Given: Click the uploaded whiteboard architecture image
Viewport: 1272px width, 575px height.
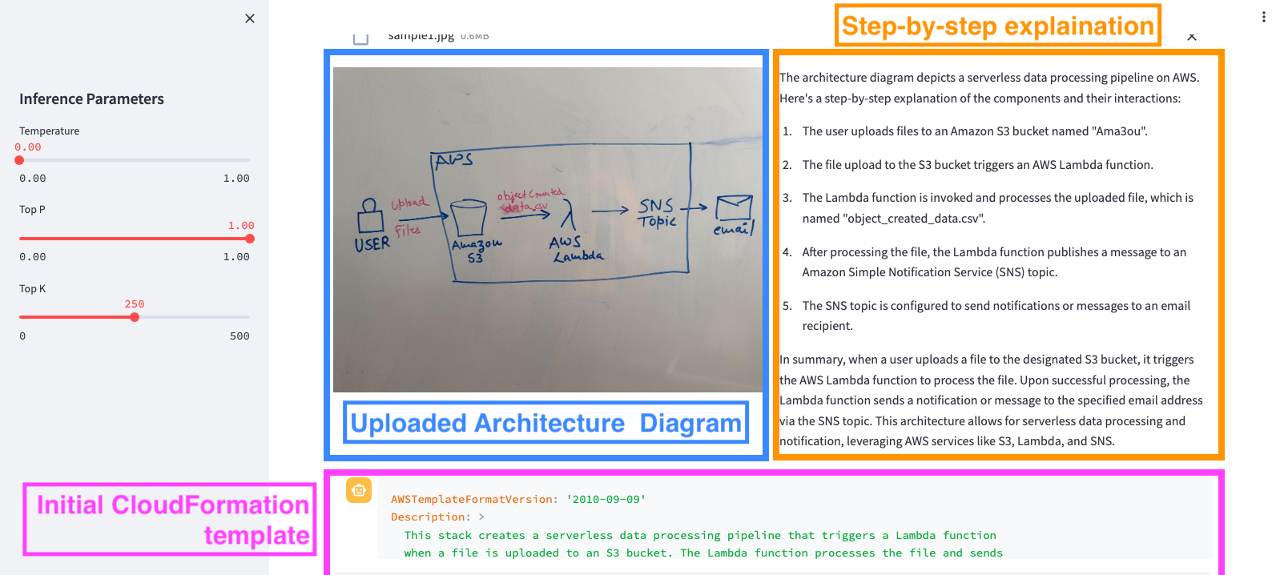Looking at the screenshot, I should click(548, 230).
